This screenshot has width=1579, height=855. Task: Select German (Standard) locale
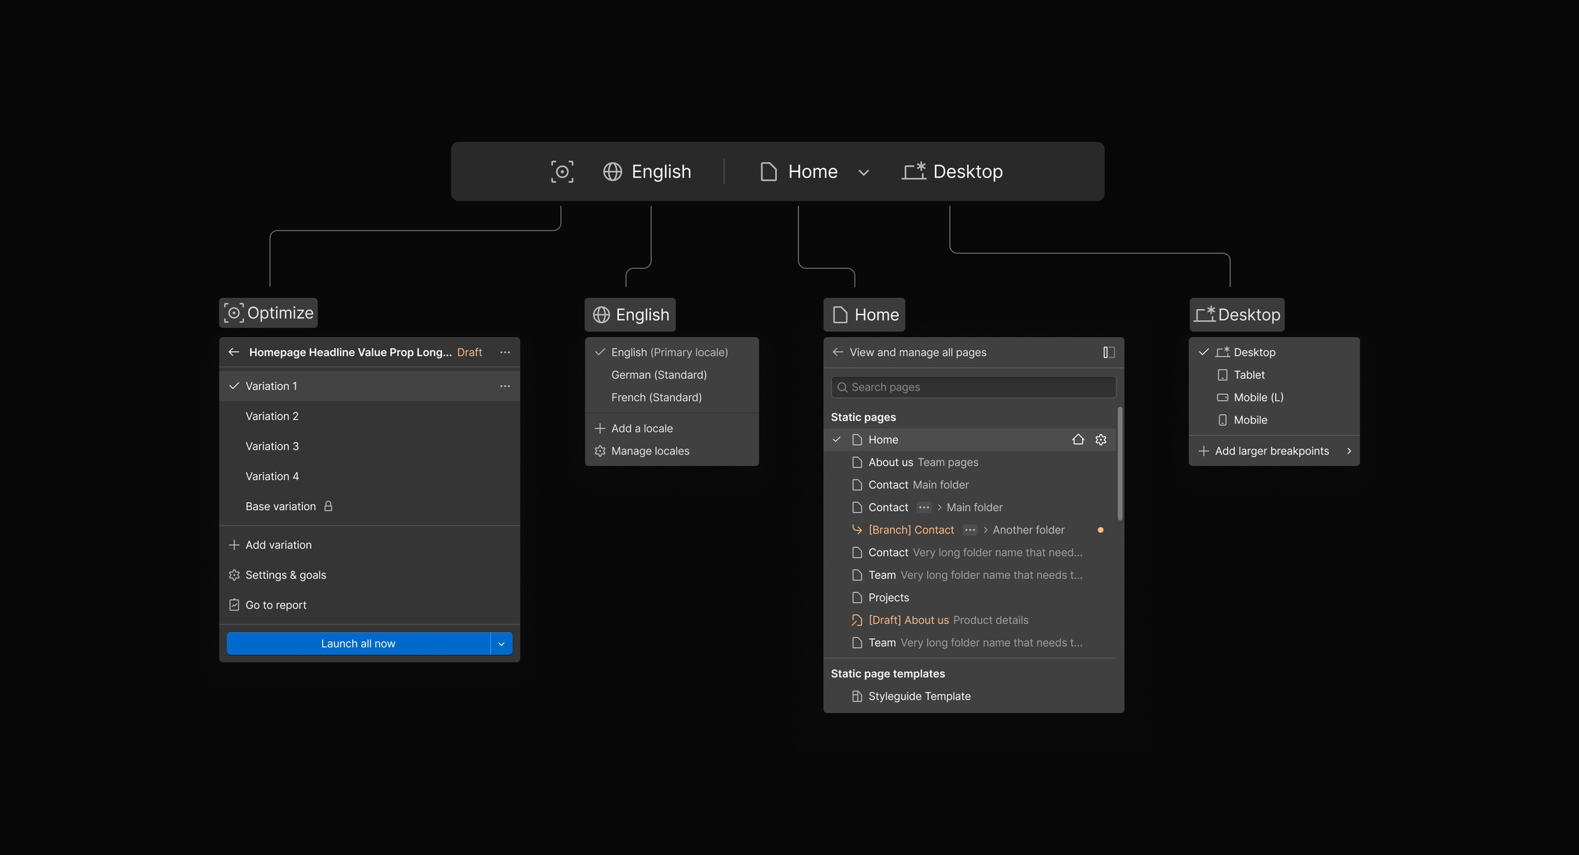(659, 375)
